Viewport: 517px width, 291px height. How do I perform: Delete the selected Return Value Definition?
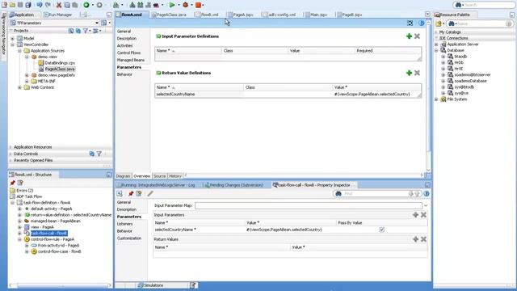(x=417, y=73)
